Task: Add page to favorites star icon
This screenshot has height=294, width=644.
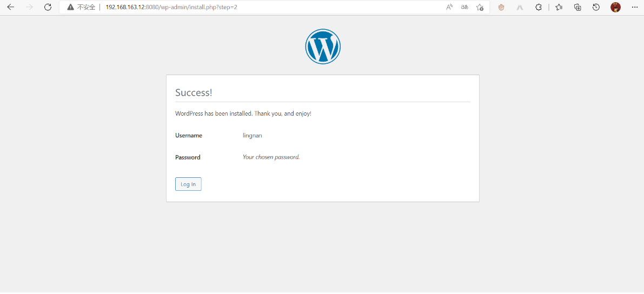Action: [x=480, y=7]
